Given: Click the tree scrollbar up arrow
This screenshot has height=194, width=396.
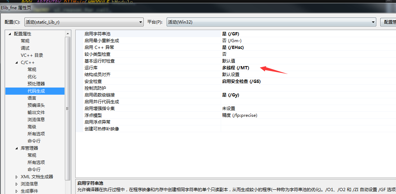Looking at the screenshot, I should click(67, 34).
